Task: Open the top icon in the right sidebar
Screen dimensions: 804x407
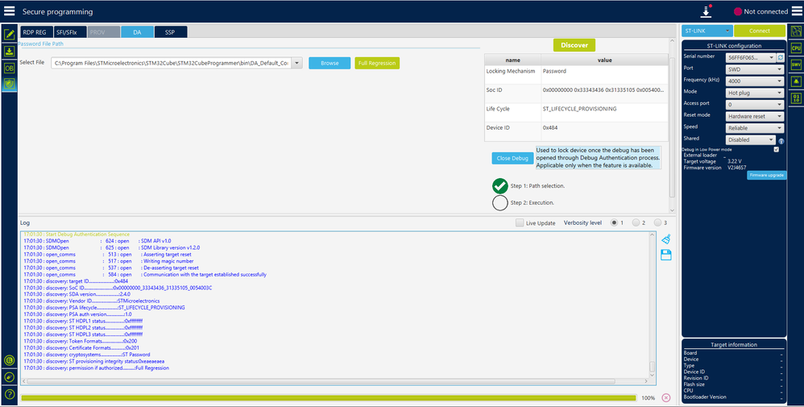Action: 796,31
